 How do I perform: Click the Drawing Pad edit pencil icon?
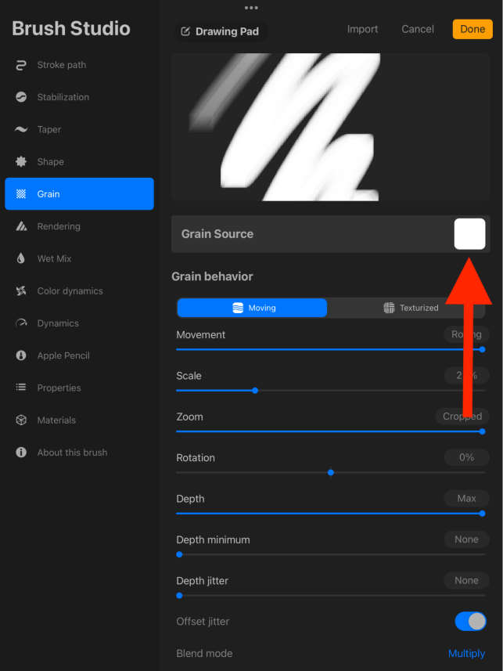[185, 31]
